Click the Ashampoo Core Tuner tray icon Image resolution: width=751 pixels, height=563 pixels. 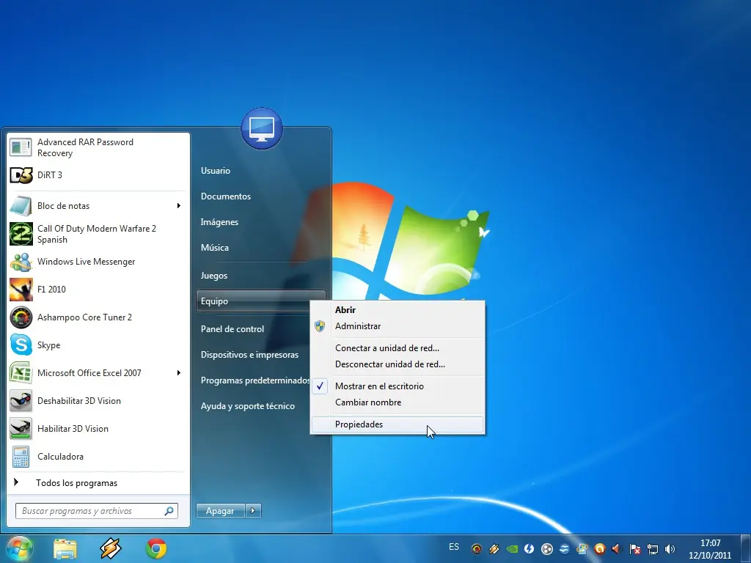476,549
